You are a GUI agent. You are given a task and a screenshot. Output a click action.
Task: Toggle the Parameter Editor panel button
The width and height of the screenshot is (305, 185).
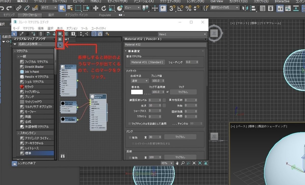[x=100, y=33]
